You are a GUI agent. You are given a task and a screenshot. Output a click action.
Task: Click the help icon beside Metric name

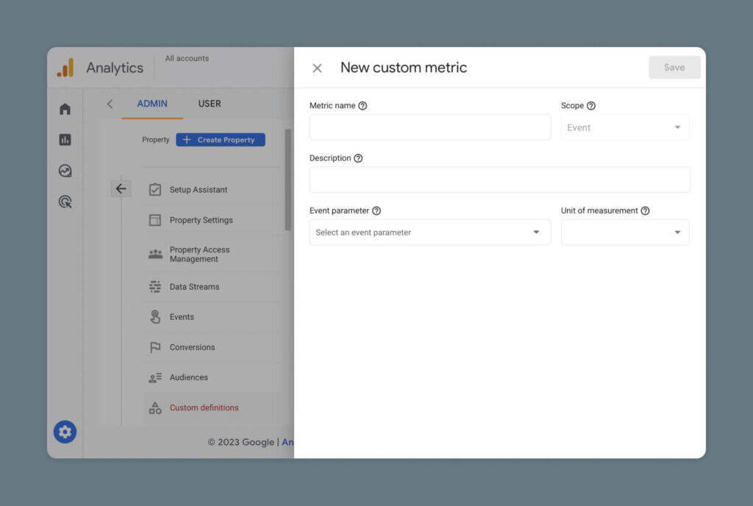(363, 106)
